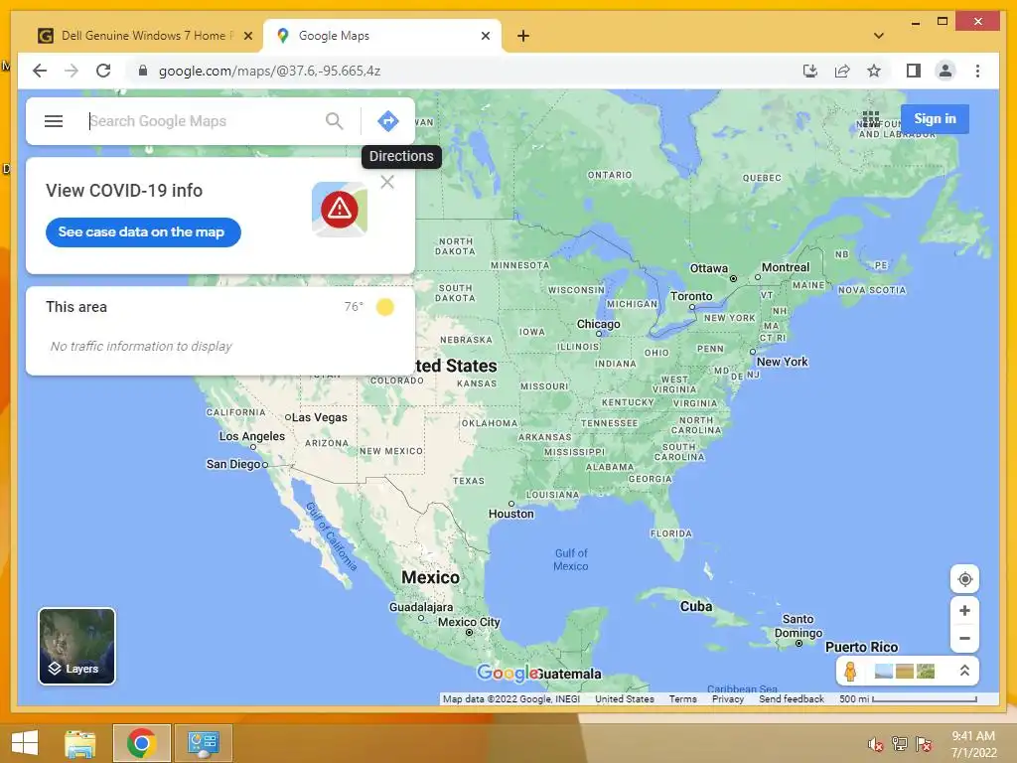Click the Mexico City label
Screen dimensions: 1017x763
click(x=469, y=622)
